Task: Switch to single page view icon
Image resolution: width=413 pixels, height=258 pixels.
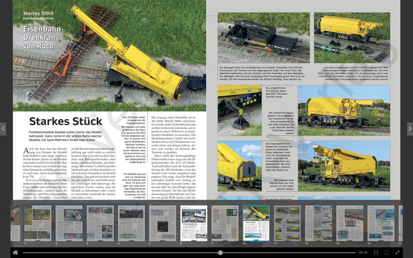Action: tap(387, 253)
